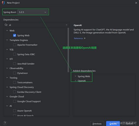Remove Spring Web from added dependencies
Viewport: 139px width, 126px height.
[x=75, y=76]
